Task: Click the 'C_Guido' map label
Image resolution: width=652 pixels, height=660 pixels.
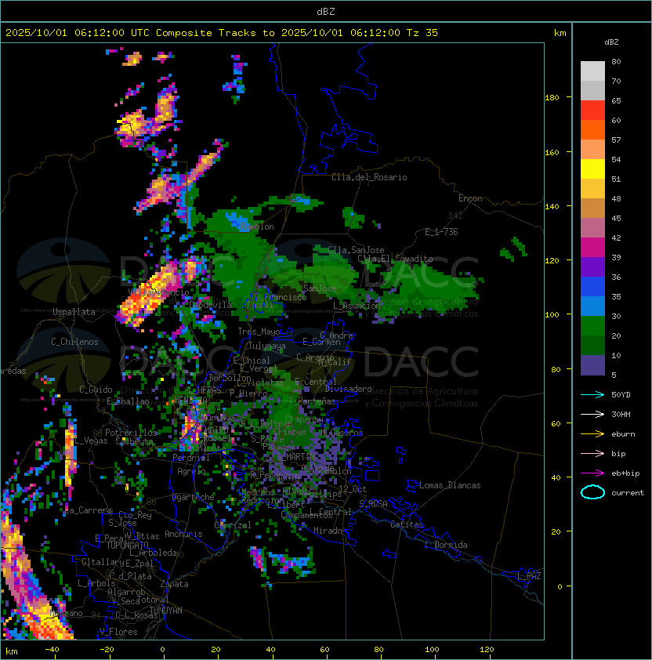Action: pos(96,390)
